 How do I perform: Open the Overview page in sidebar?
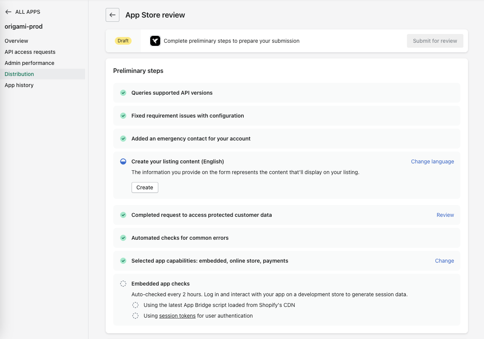pyautogui.click(x=16, y=41)
